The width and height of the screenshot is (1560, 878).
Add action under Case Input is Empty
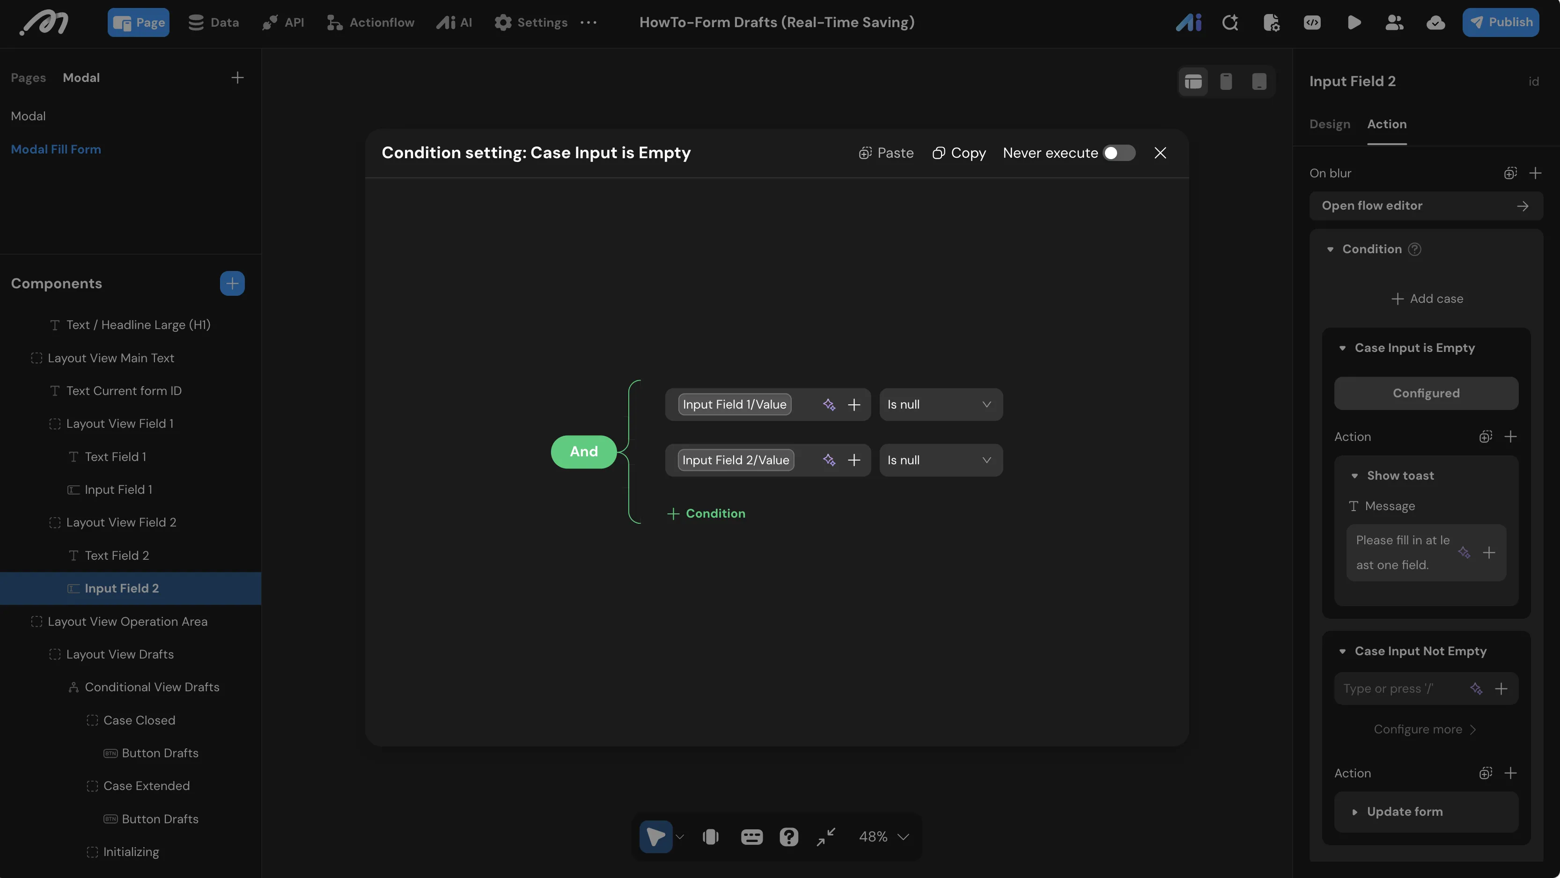(x=1510, y=437)
